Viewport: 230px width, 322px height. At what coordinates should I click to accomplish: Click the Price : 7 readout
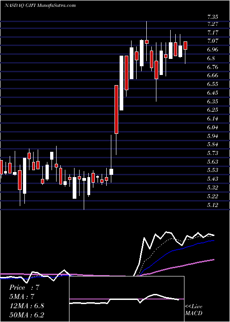(24, 287)
